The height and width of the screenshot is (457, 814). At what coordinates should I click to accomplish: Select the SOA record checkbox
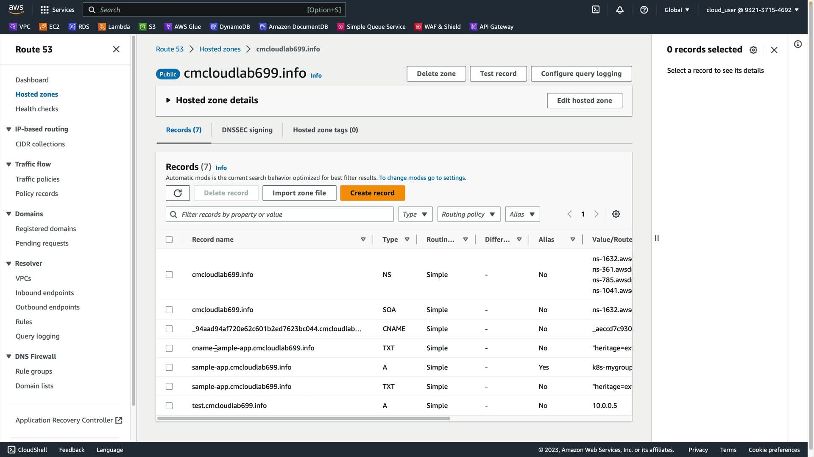169,310
